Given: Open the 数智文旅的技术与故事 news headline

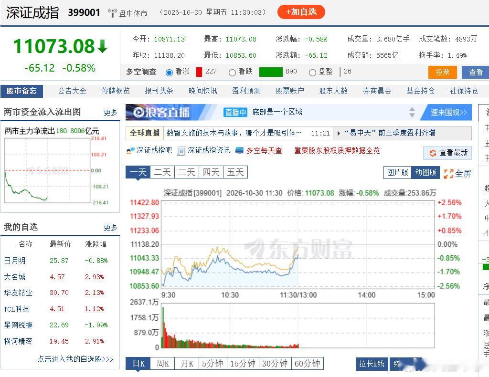Looking at the screenshot, I should (x=234, y=133).
